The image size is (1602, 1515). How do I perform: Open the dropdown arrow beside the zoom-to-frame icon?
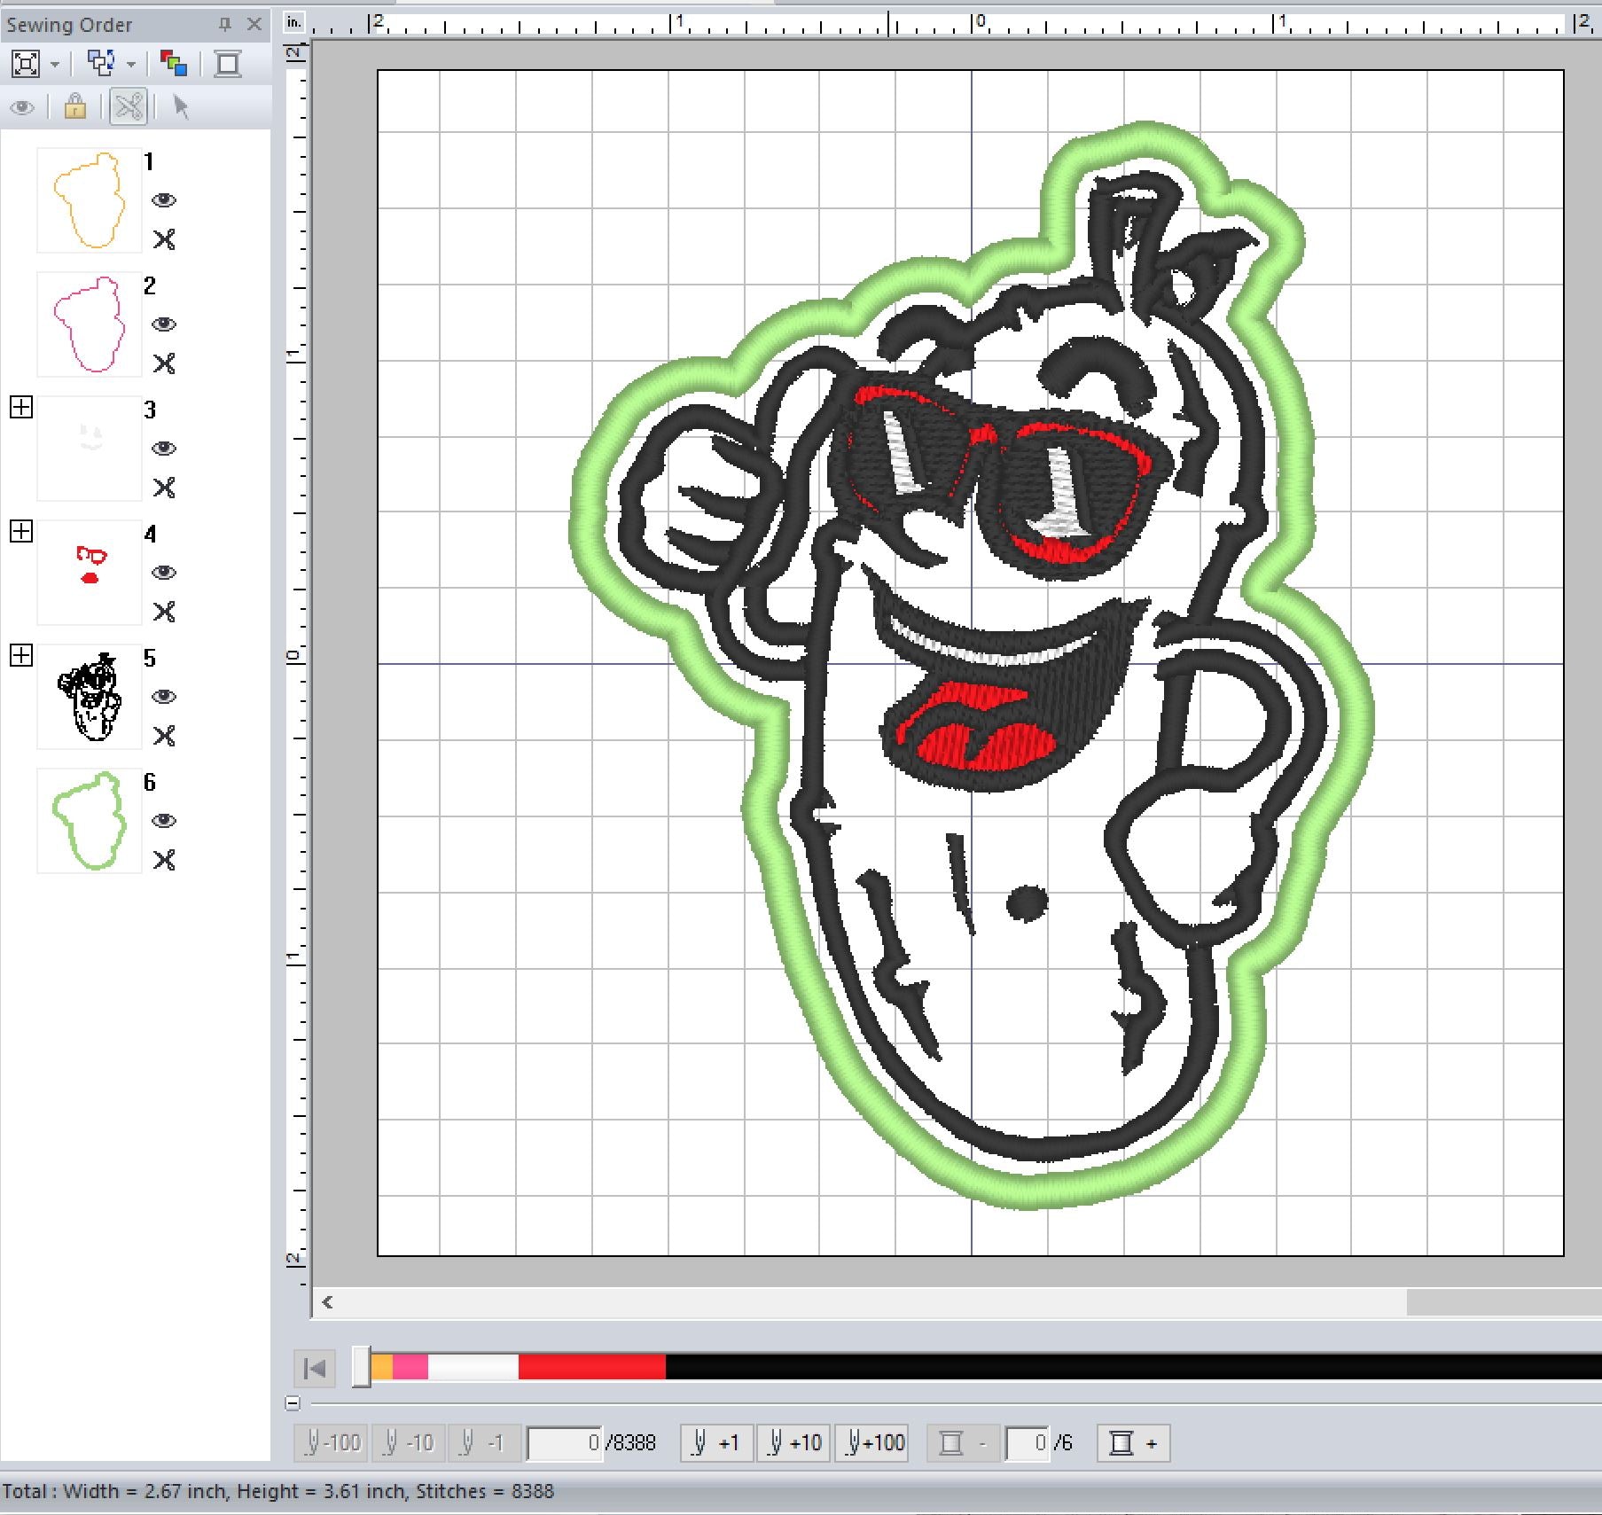click(55, 64)
